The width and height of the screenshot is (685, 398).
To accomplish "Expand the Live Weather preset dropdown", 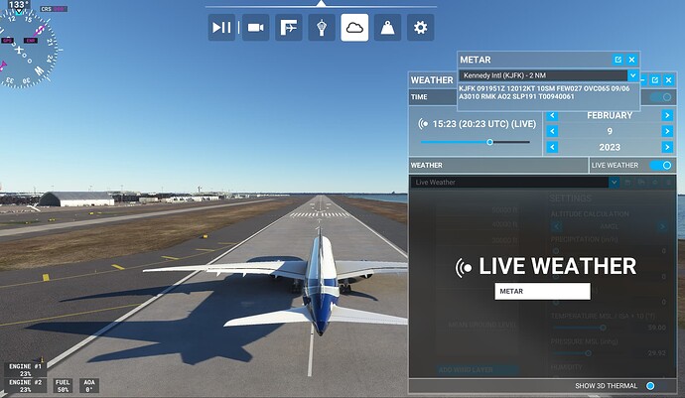I will [x=614, y=183].
